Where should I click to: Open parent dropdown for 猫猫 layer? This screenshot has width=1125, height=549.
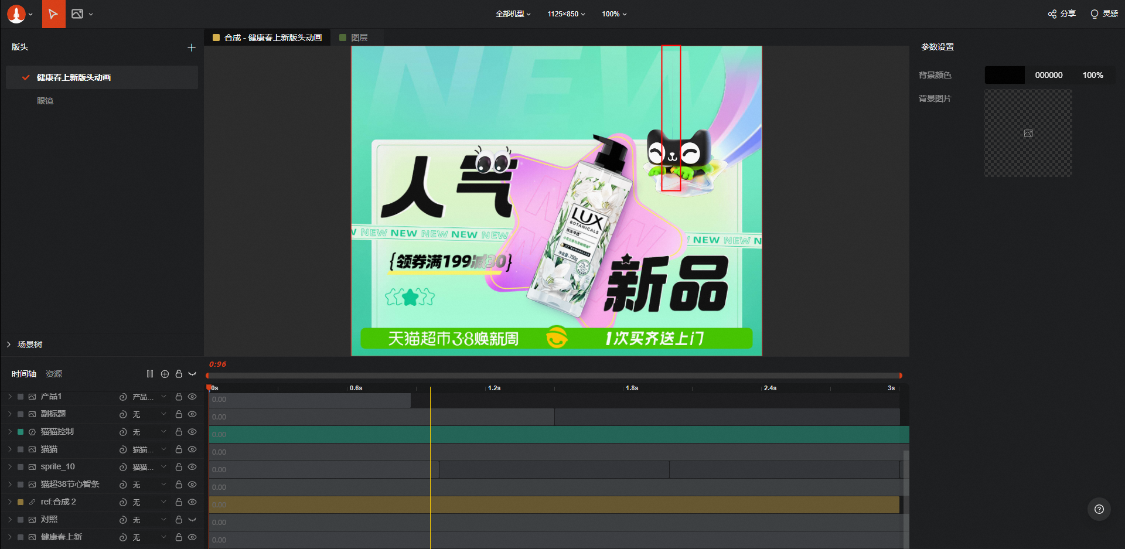(x=164, y=449)
